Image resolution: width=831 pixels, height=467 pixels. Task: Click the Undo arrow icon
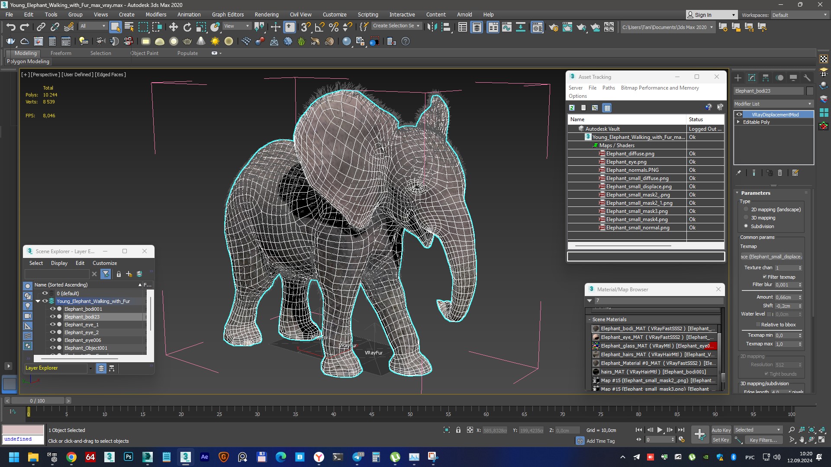point(11,27)
